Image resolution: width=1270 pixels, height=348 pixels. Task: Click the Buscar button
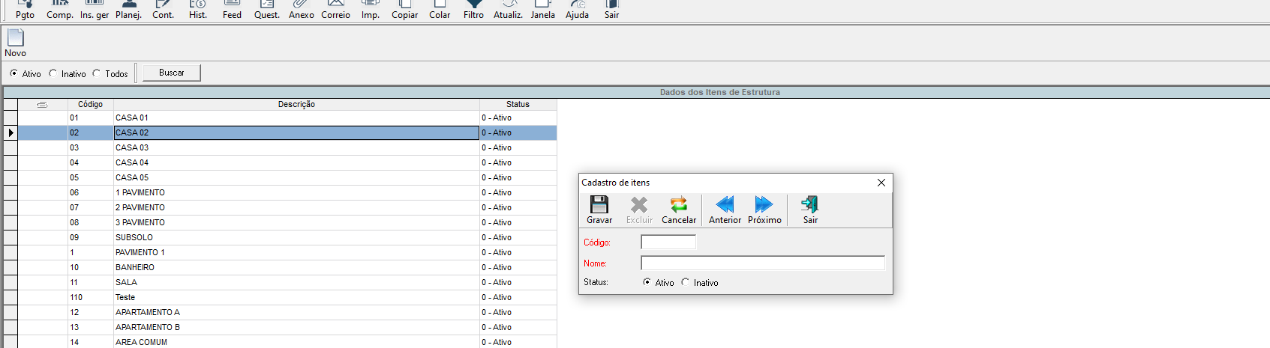click(172, 73)
